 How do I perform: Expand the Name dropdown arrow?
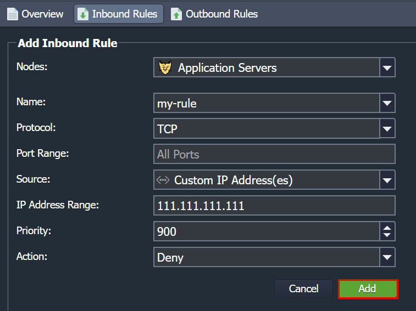coord(387,103)
